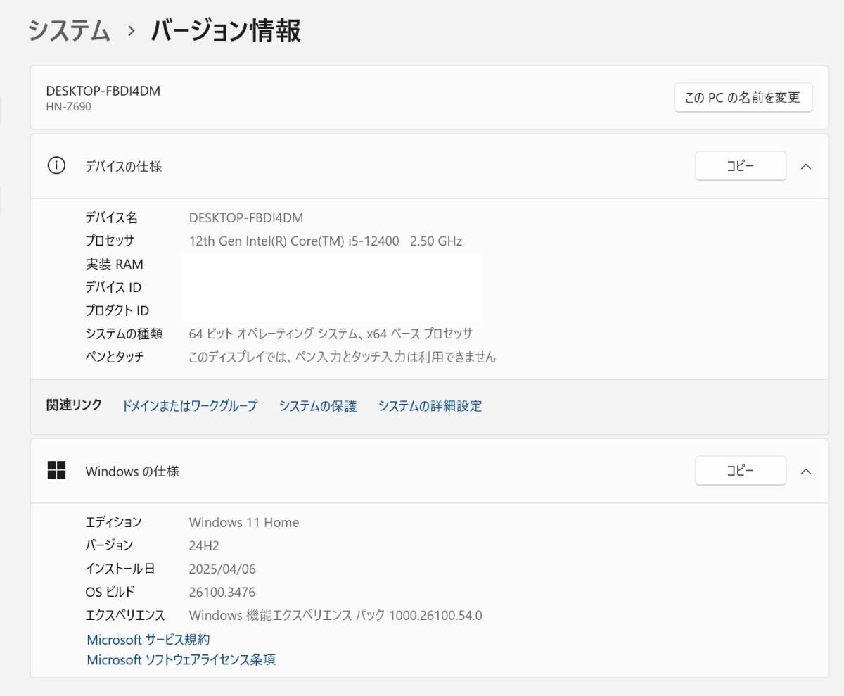The image size is (844, 696).
Task: Collapse the Windows の仕様 section chevron
Action: (806, 472)
